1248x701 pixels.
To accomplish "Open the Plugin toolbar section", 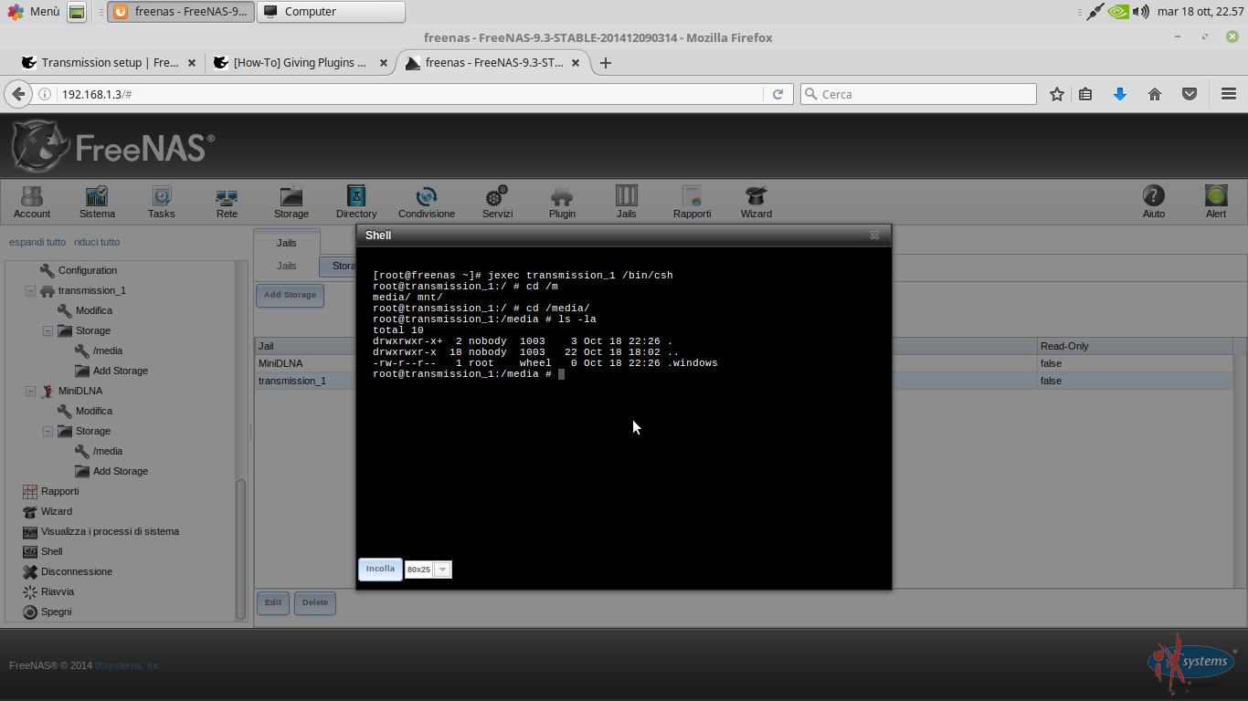I will pos(562,202).
